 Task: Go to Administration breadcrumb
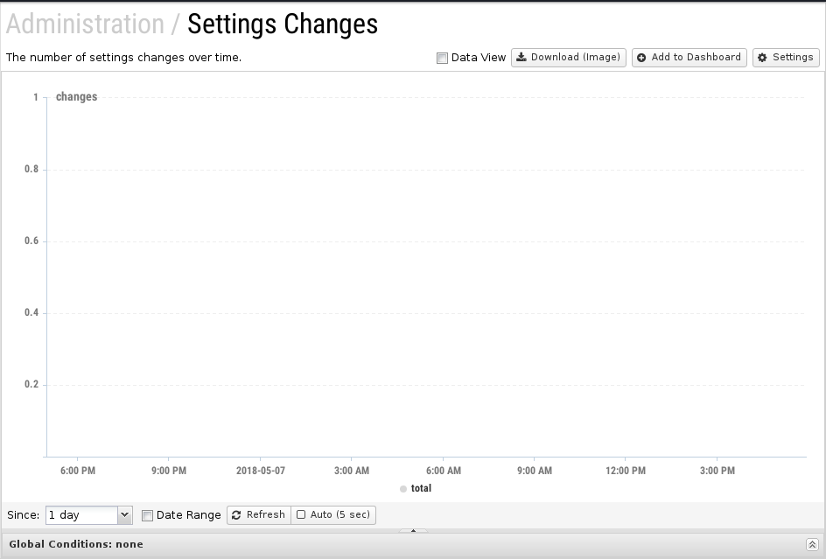[x=86, y=24]
